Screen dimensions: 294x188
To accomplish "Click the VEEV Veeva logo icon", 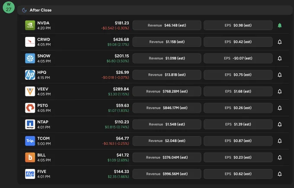I will tap(30, 91).
